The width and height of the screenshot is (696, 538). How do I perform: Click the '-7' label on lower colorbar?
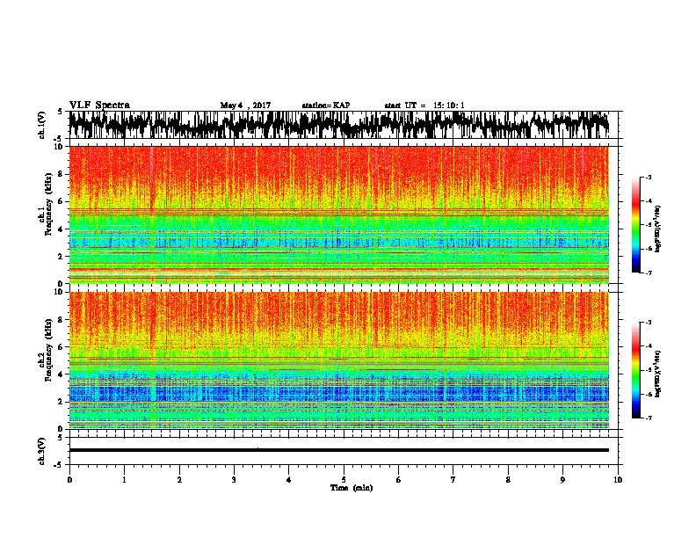point(648,418)
